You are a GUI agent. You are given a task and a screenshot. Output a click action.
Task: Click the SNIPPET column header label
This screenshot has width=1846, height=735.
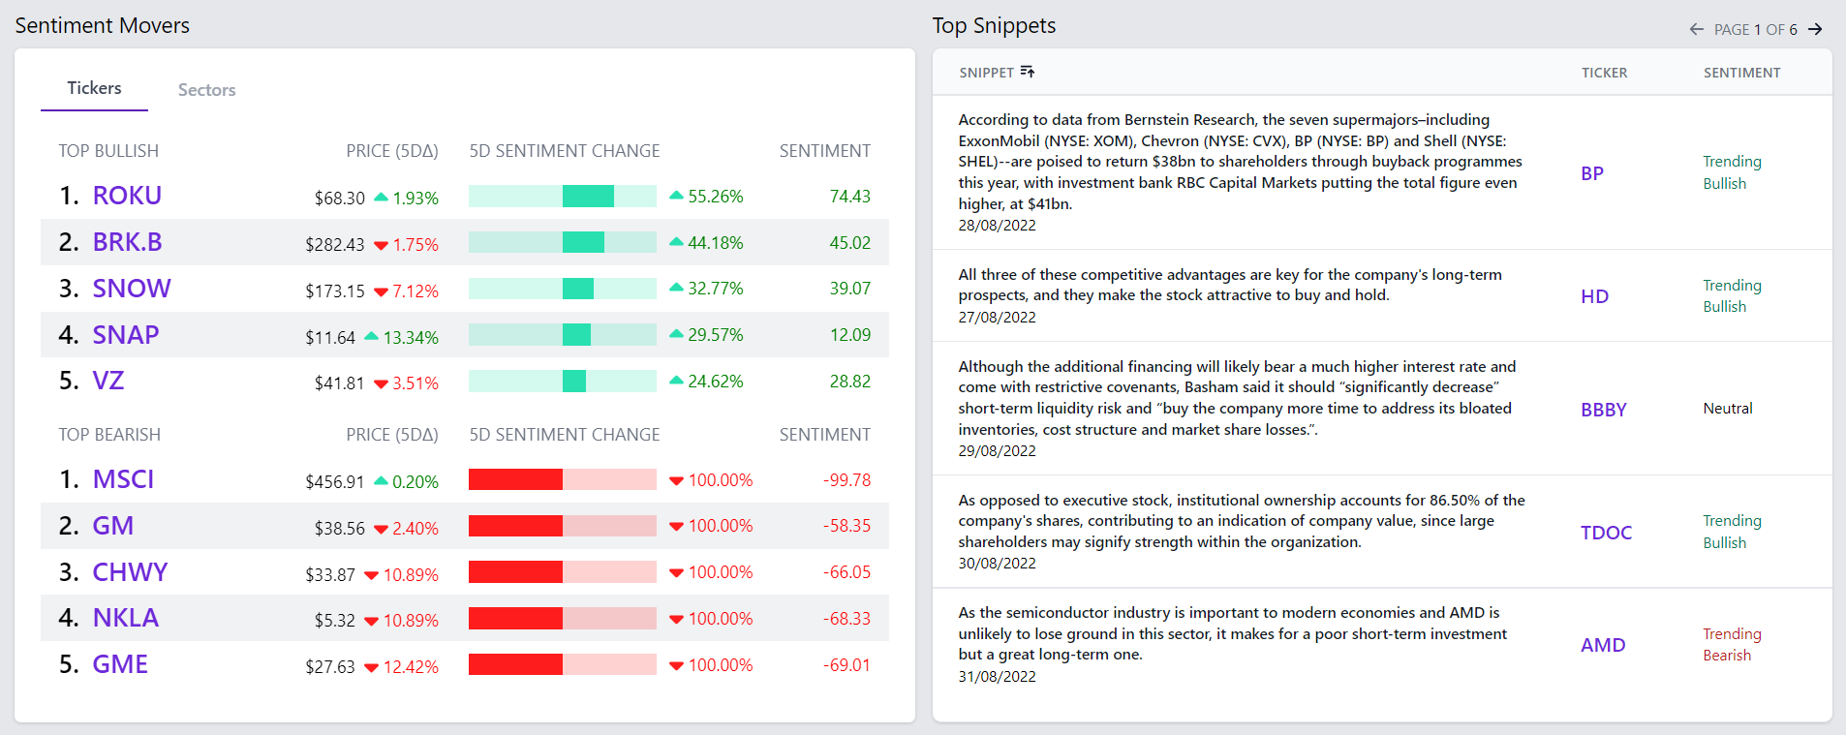(986, 73)
